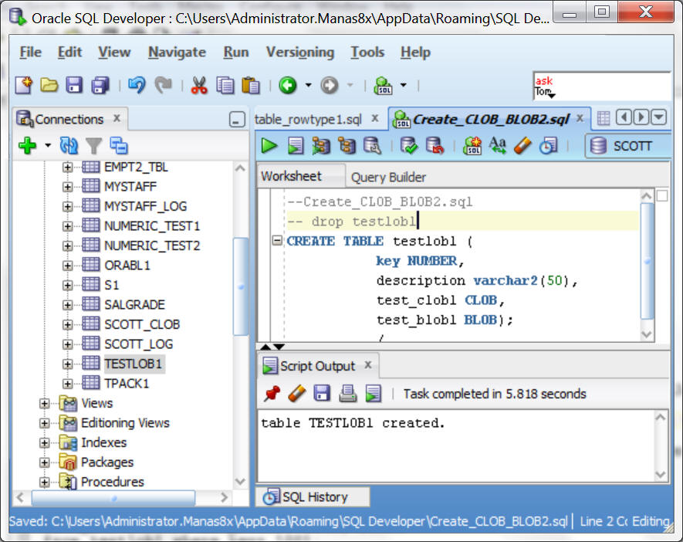The height and width of the screenshot is (542, 683).
Task: Refresh the Connections tree
Action: (69, 145)
